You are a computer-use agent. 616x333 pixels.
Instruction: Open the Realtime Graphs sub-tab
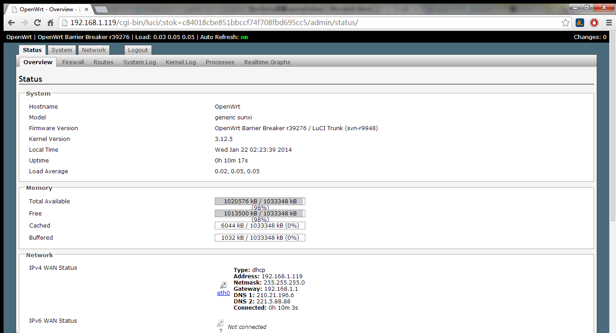tap(267, 62)
